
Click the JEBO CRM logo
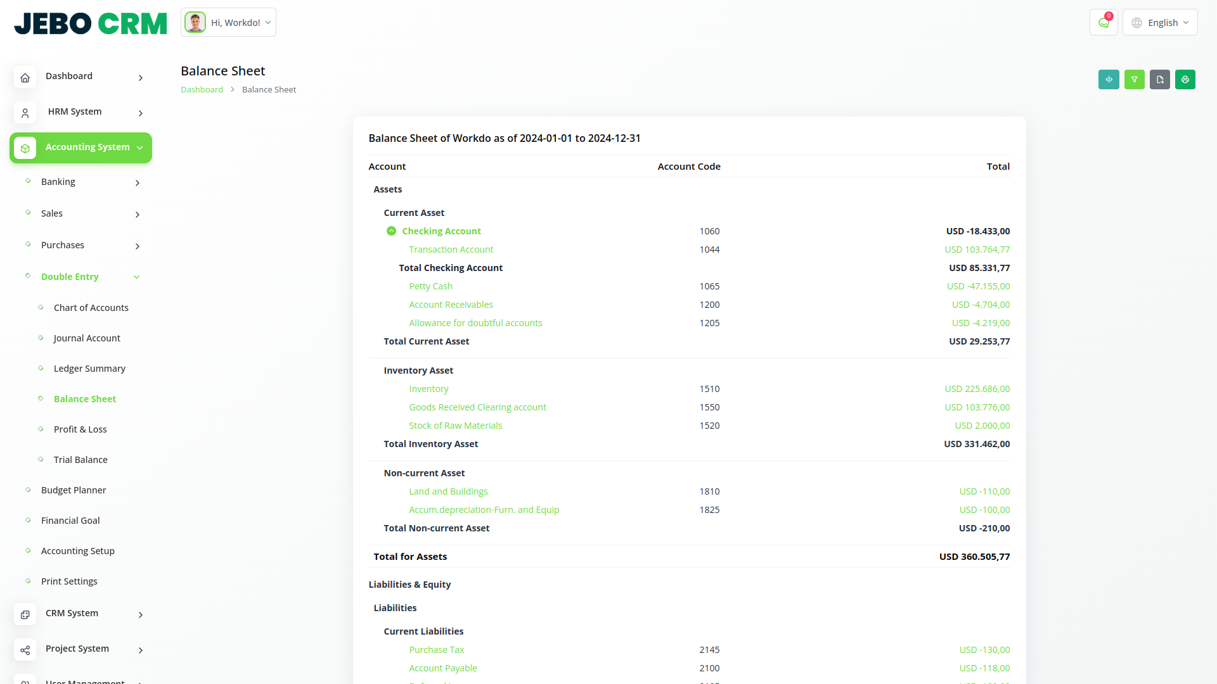click(91, 23)
